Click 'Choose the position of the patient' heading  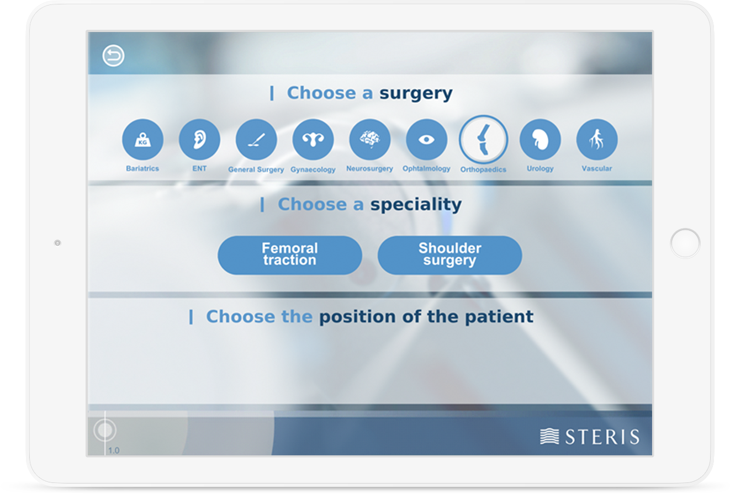coord(369,317)
